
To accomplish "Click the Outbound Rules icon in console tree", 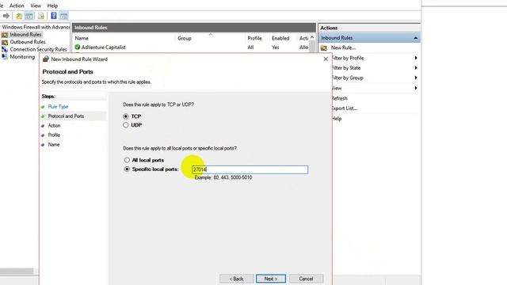I will pyautogui.click(x=5, y=42).
